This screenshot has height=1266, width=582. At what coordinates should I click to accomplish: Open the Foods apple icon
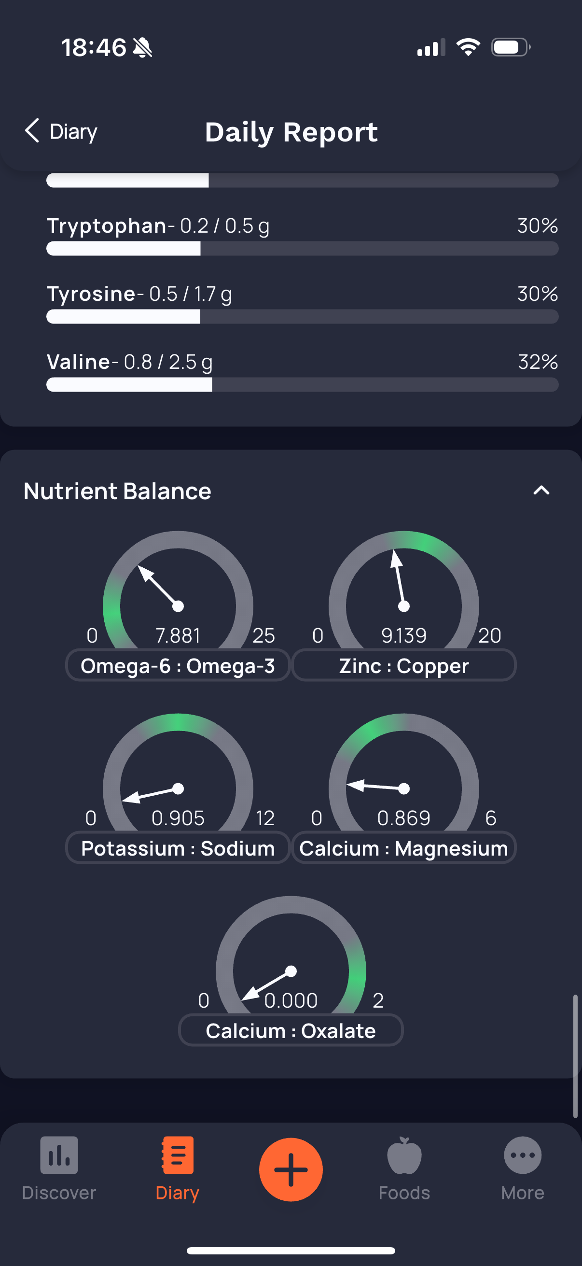(x=404, y=1155)
